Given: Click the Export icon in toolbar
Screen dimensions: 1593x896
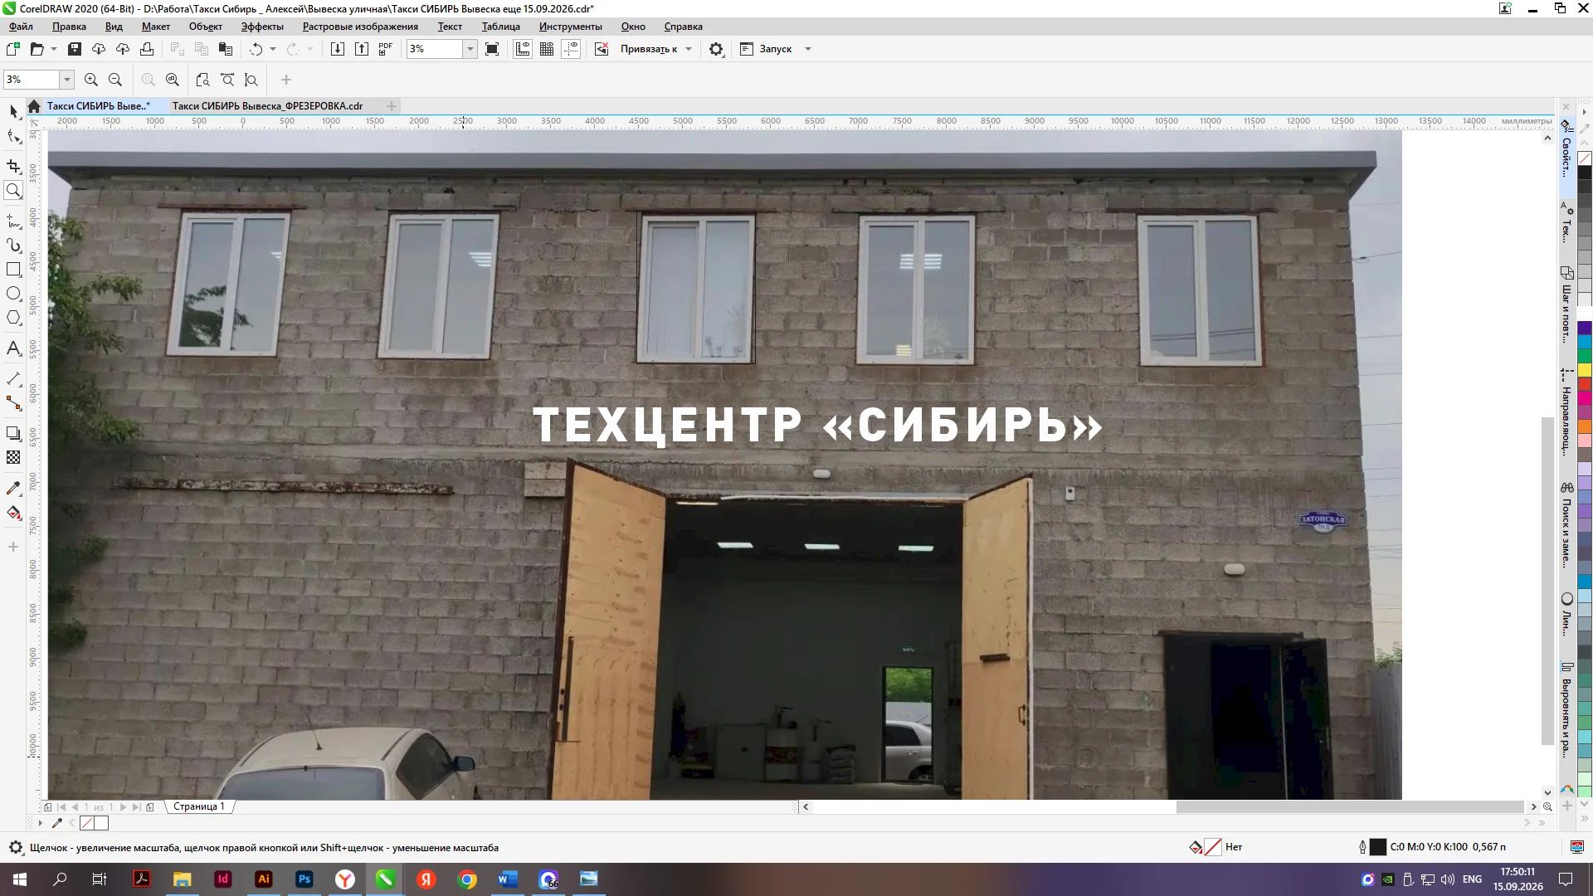Looking at the screenshot, I should click(x=362, y=49).
